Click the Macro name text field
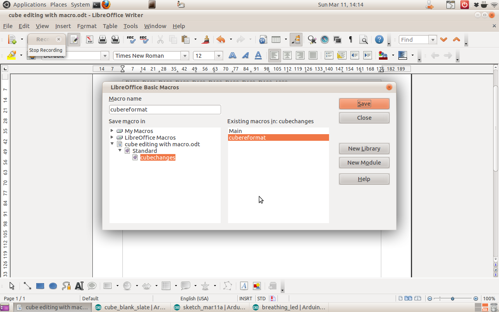 [x=165, y=110]
